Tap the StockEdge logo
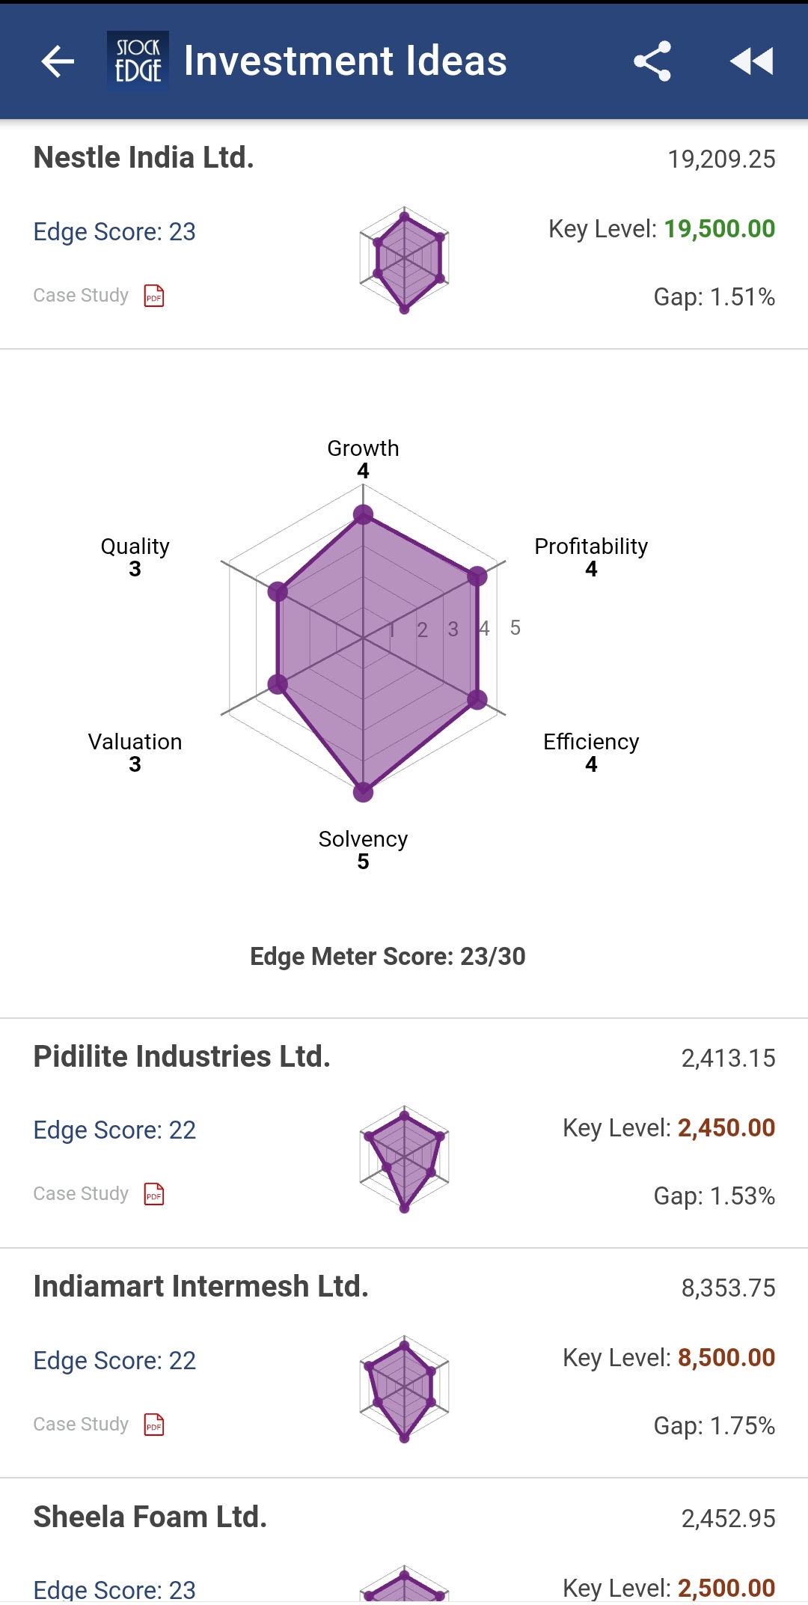Screen dimensions: 808x1605 [x=138, y=61]
